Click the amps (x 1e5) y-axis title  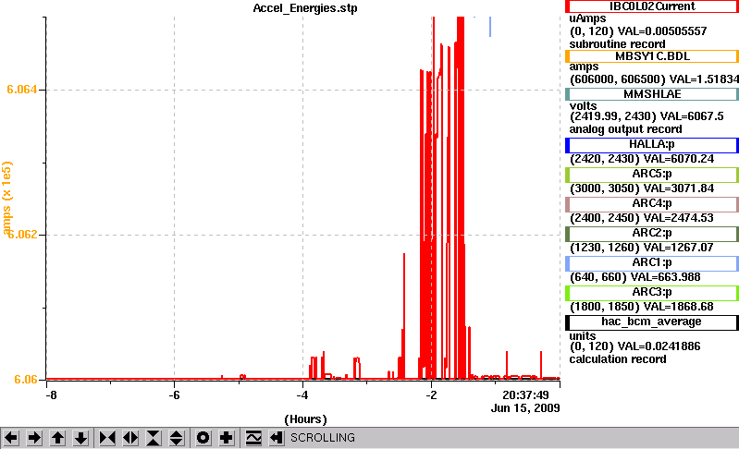[7, 198]
